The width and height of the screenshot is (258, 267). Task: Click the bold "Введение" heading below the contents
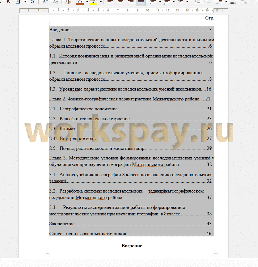point(132,246)
